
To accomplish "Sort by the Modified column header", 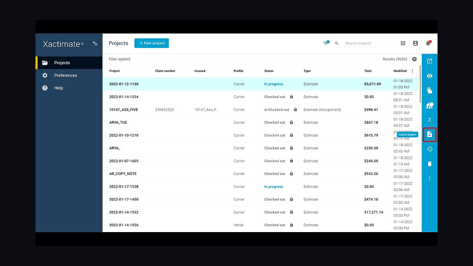I will [400, 71].
